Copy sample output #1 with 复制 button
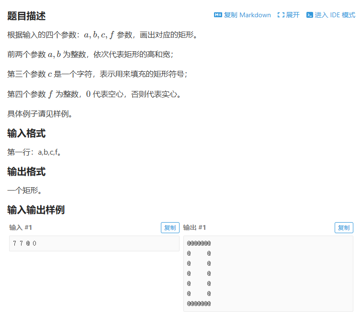The height and width of the screenshot is (316, 361). pyautogui.click(x=344, y=228)
